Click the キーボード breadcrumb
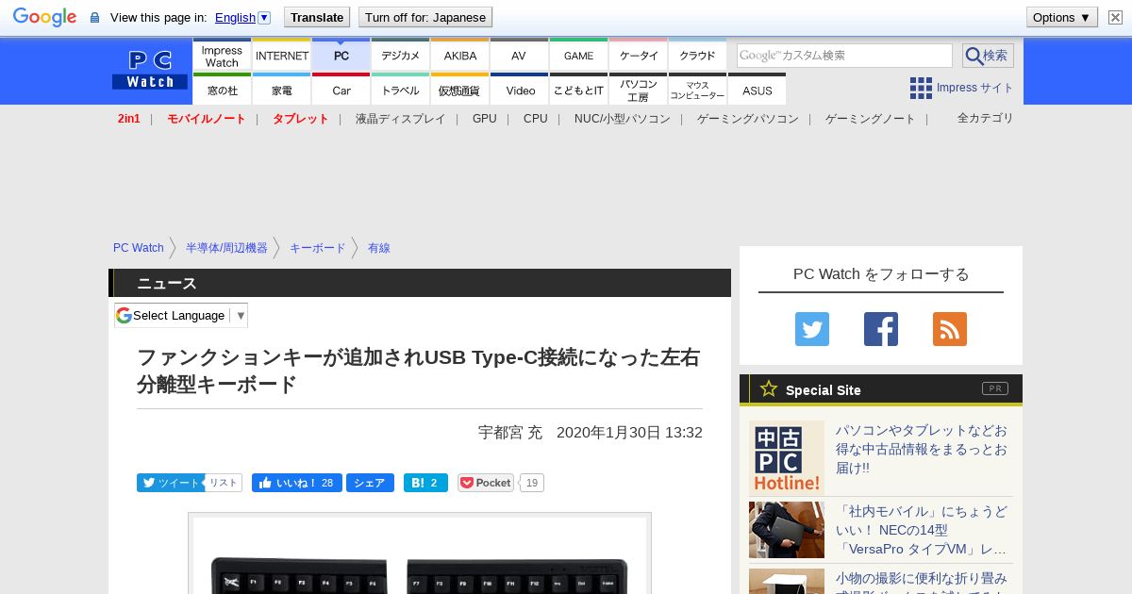The width and height of the screenshot is (1132, 594). 318,248
